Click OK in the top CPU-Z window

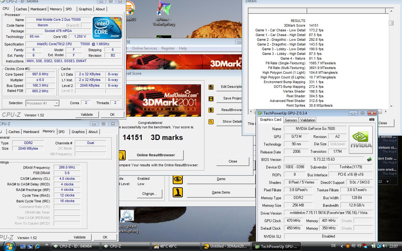pyautogui.click(x=112, y=115)
